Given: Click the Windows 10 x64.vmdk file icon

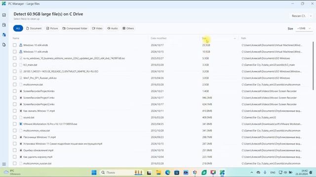Looking at the screenshot, I should pos(21,45).
